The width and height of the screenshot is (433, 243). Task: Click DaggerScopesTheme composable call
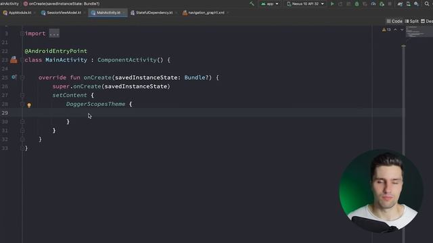click(95, 104)
